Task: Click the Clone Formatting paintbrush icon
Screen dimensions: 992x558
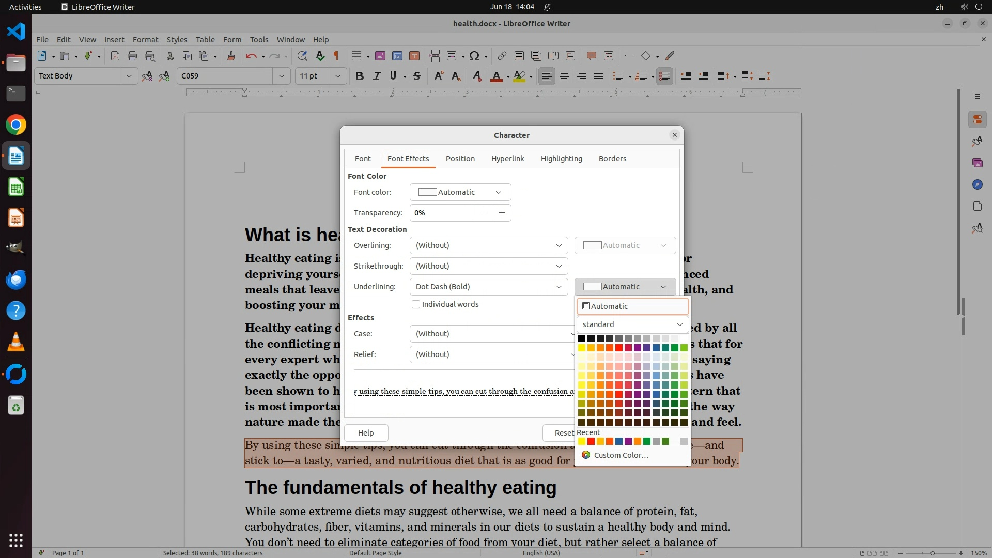Action: click(x=231, y=56)
